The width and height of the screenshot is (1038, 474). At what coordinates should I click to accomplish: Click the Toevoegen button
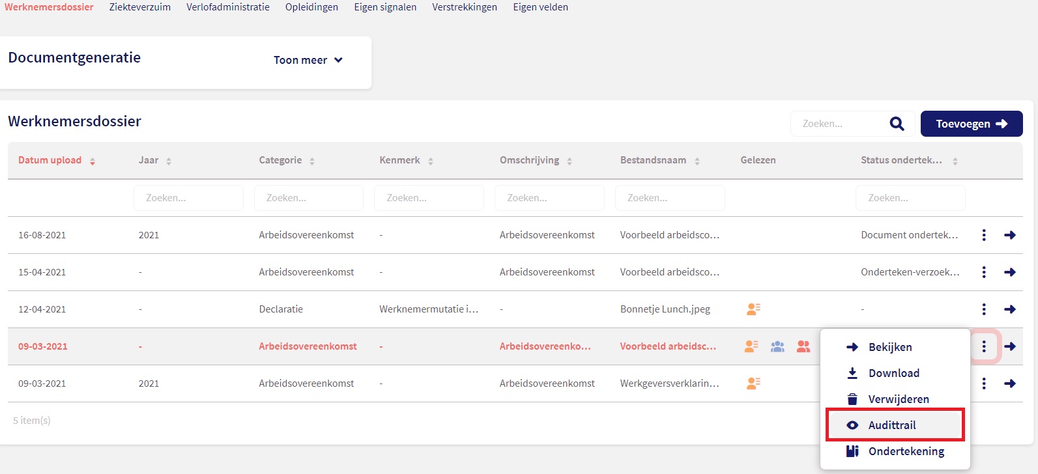point(971,124)
